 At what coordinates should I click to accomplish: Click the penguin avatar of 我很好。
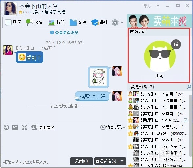click(x=136, y=133)
